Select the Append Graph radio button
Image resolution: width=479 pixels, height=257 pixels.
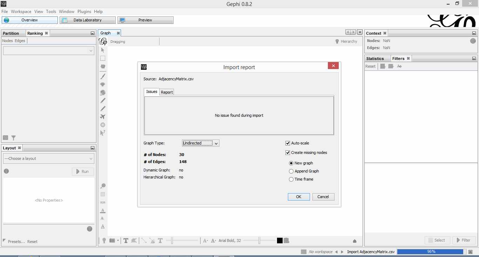(291, 171)
